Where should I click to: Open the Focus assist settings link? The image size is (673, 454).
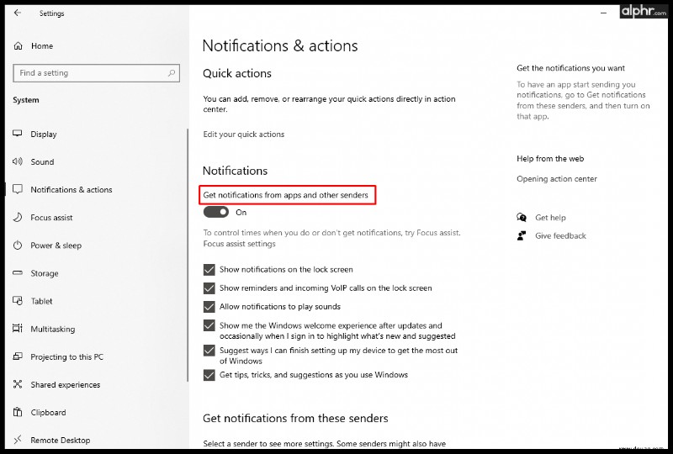[239, 244]
